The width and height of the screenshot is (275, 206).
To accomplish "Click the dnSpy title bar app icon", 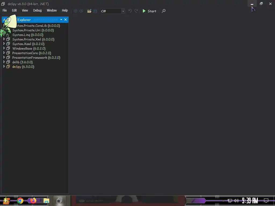I will 3,4.
